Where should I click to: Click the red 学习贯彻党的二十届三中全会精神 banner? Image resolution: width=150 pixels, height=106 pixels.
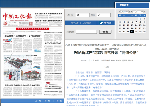(x=32, y=29)
